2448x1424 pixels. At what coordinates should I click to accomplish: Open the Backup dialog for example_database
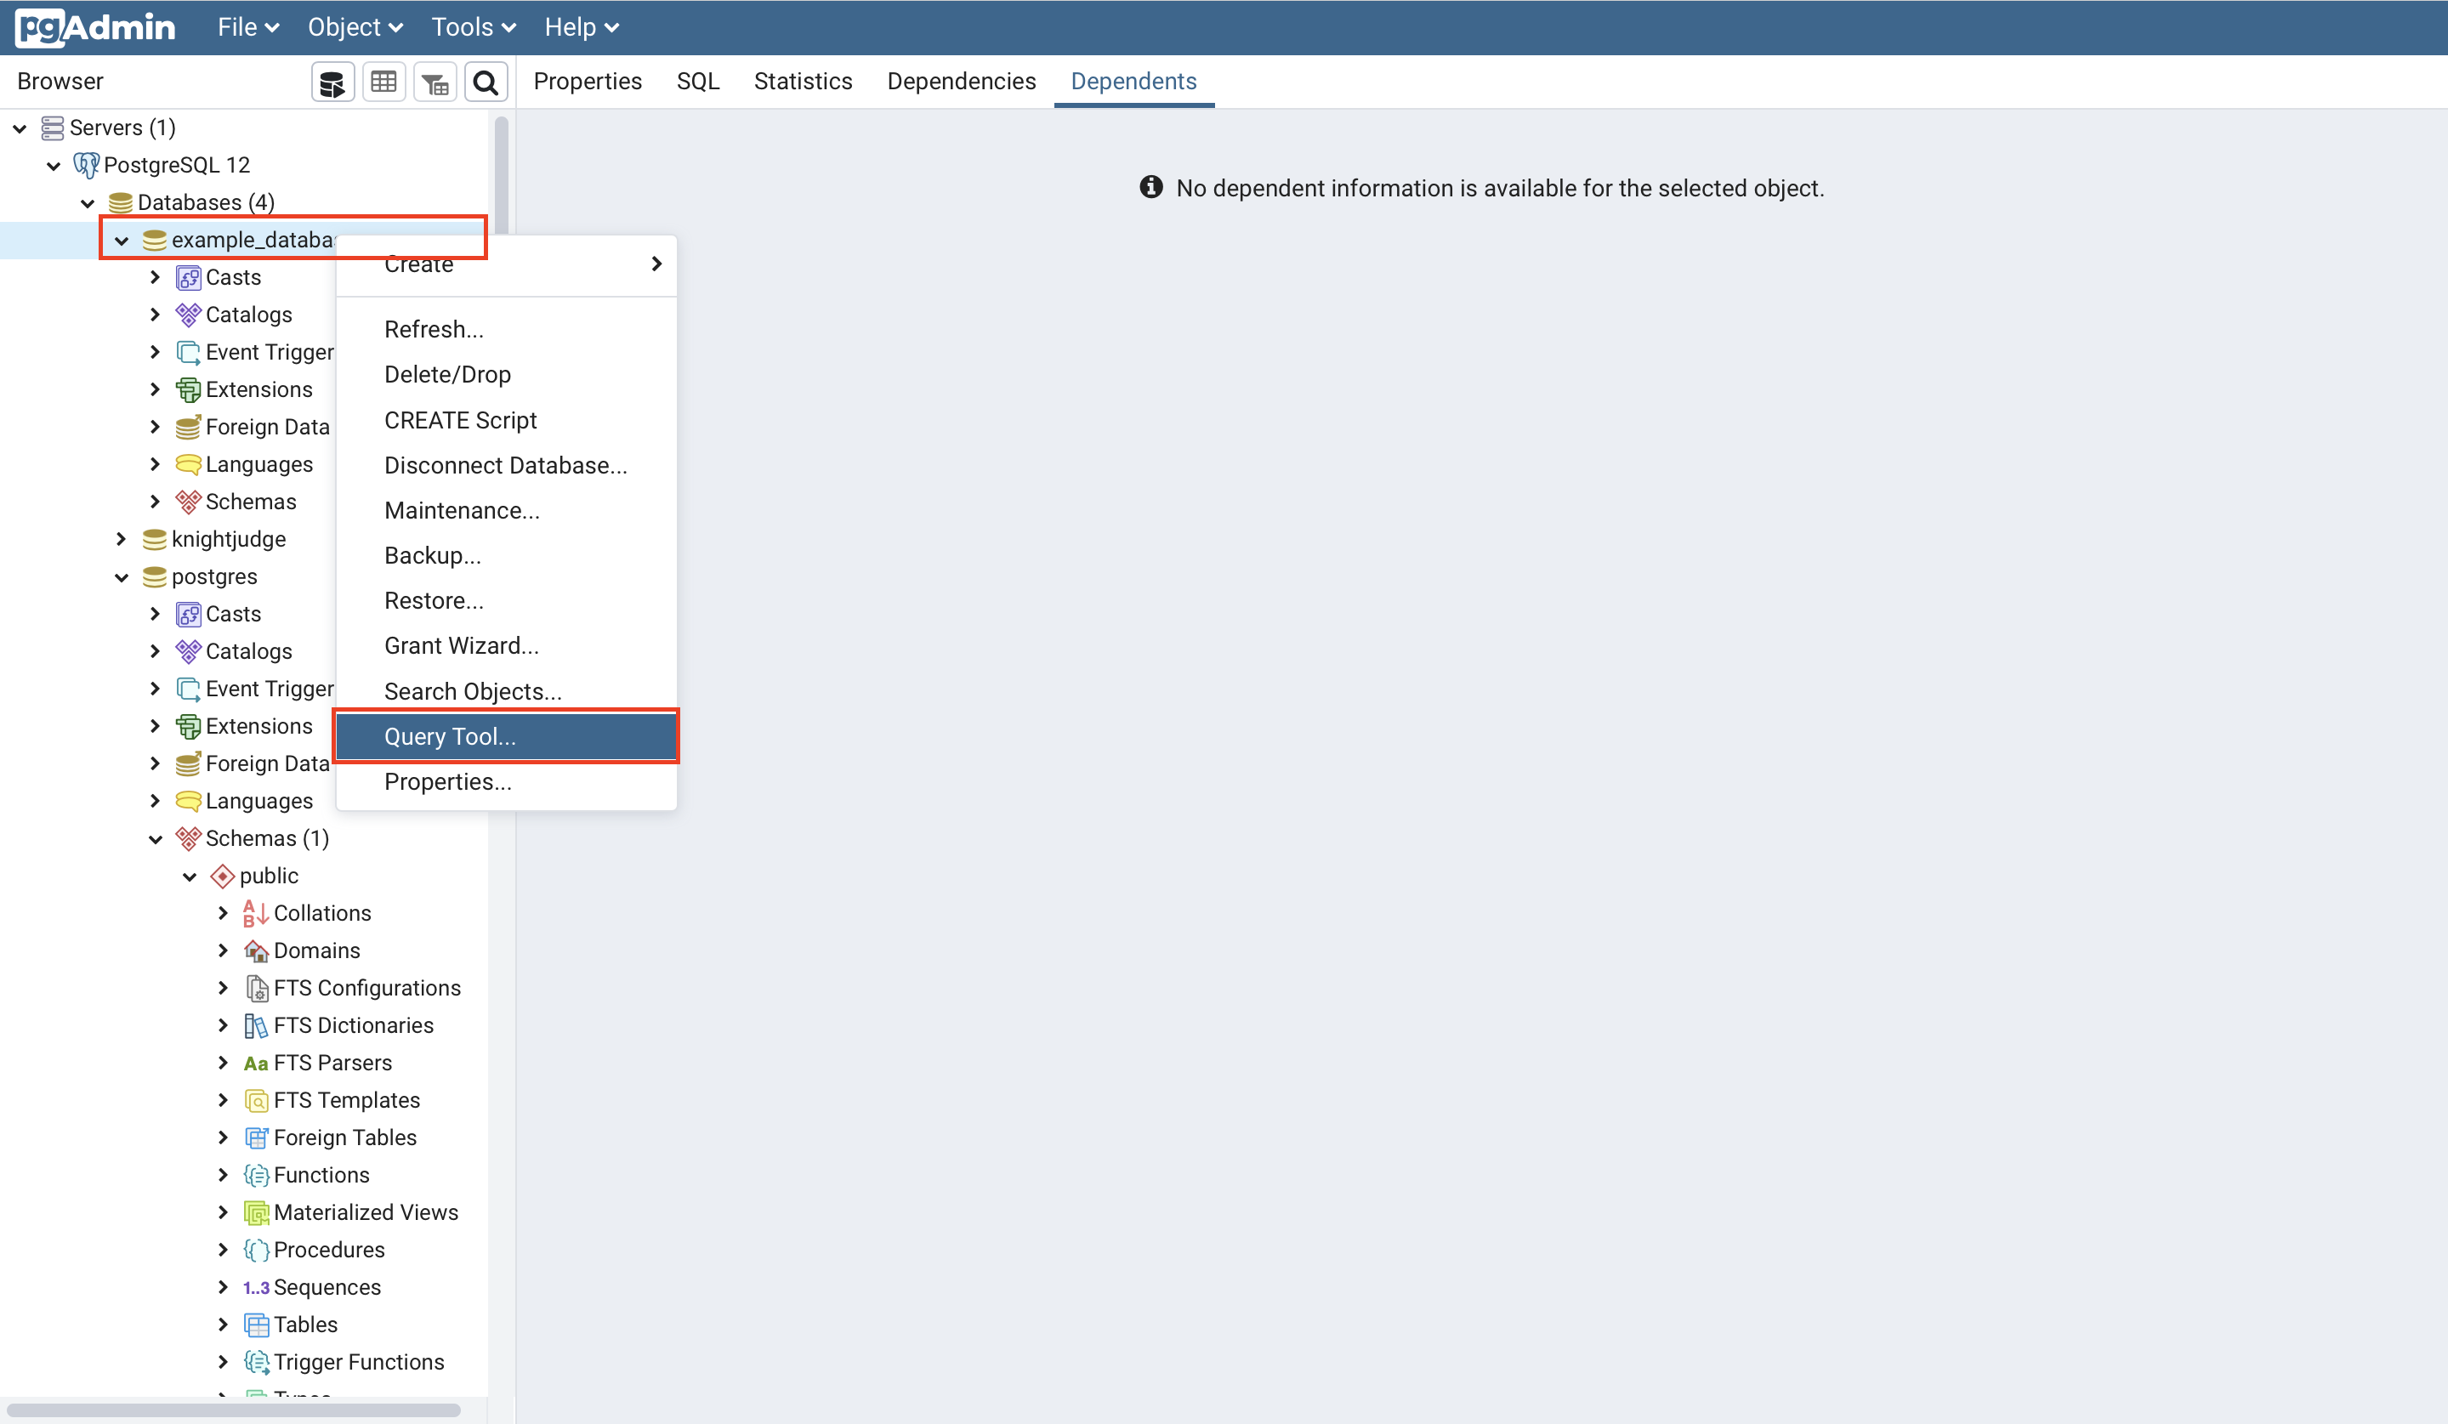432,554
